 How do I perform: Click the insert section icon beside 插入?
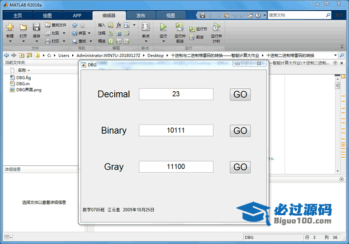click(111, 25)
